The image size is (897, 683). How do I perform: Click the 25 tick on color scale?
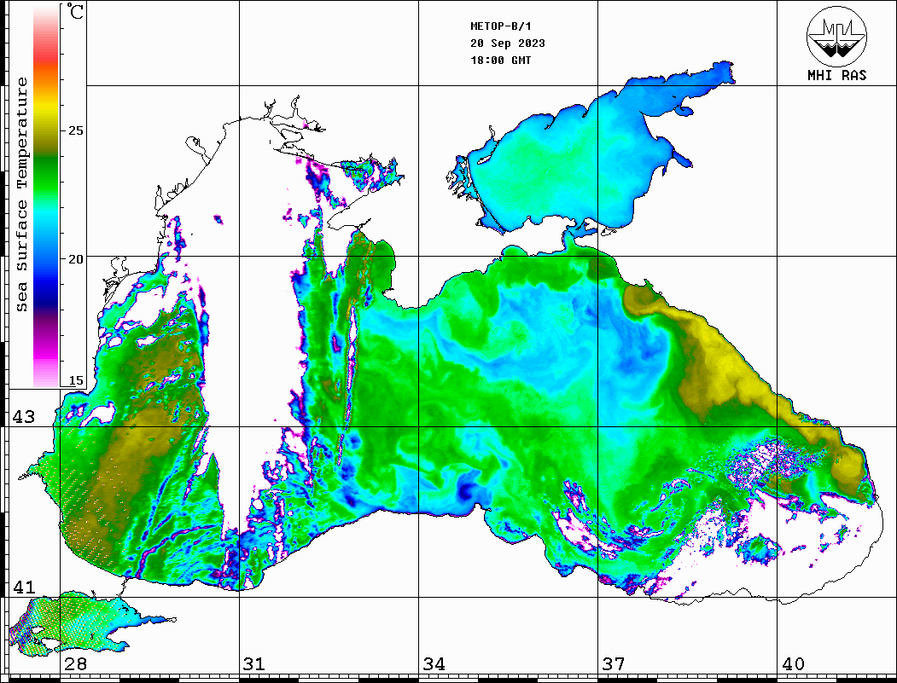(75, 130)
